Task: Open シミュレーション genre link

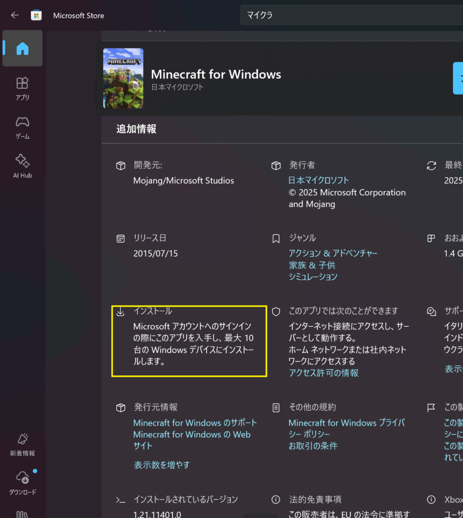Action: 313,277
